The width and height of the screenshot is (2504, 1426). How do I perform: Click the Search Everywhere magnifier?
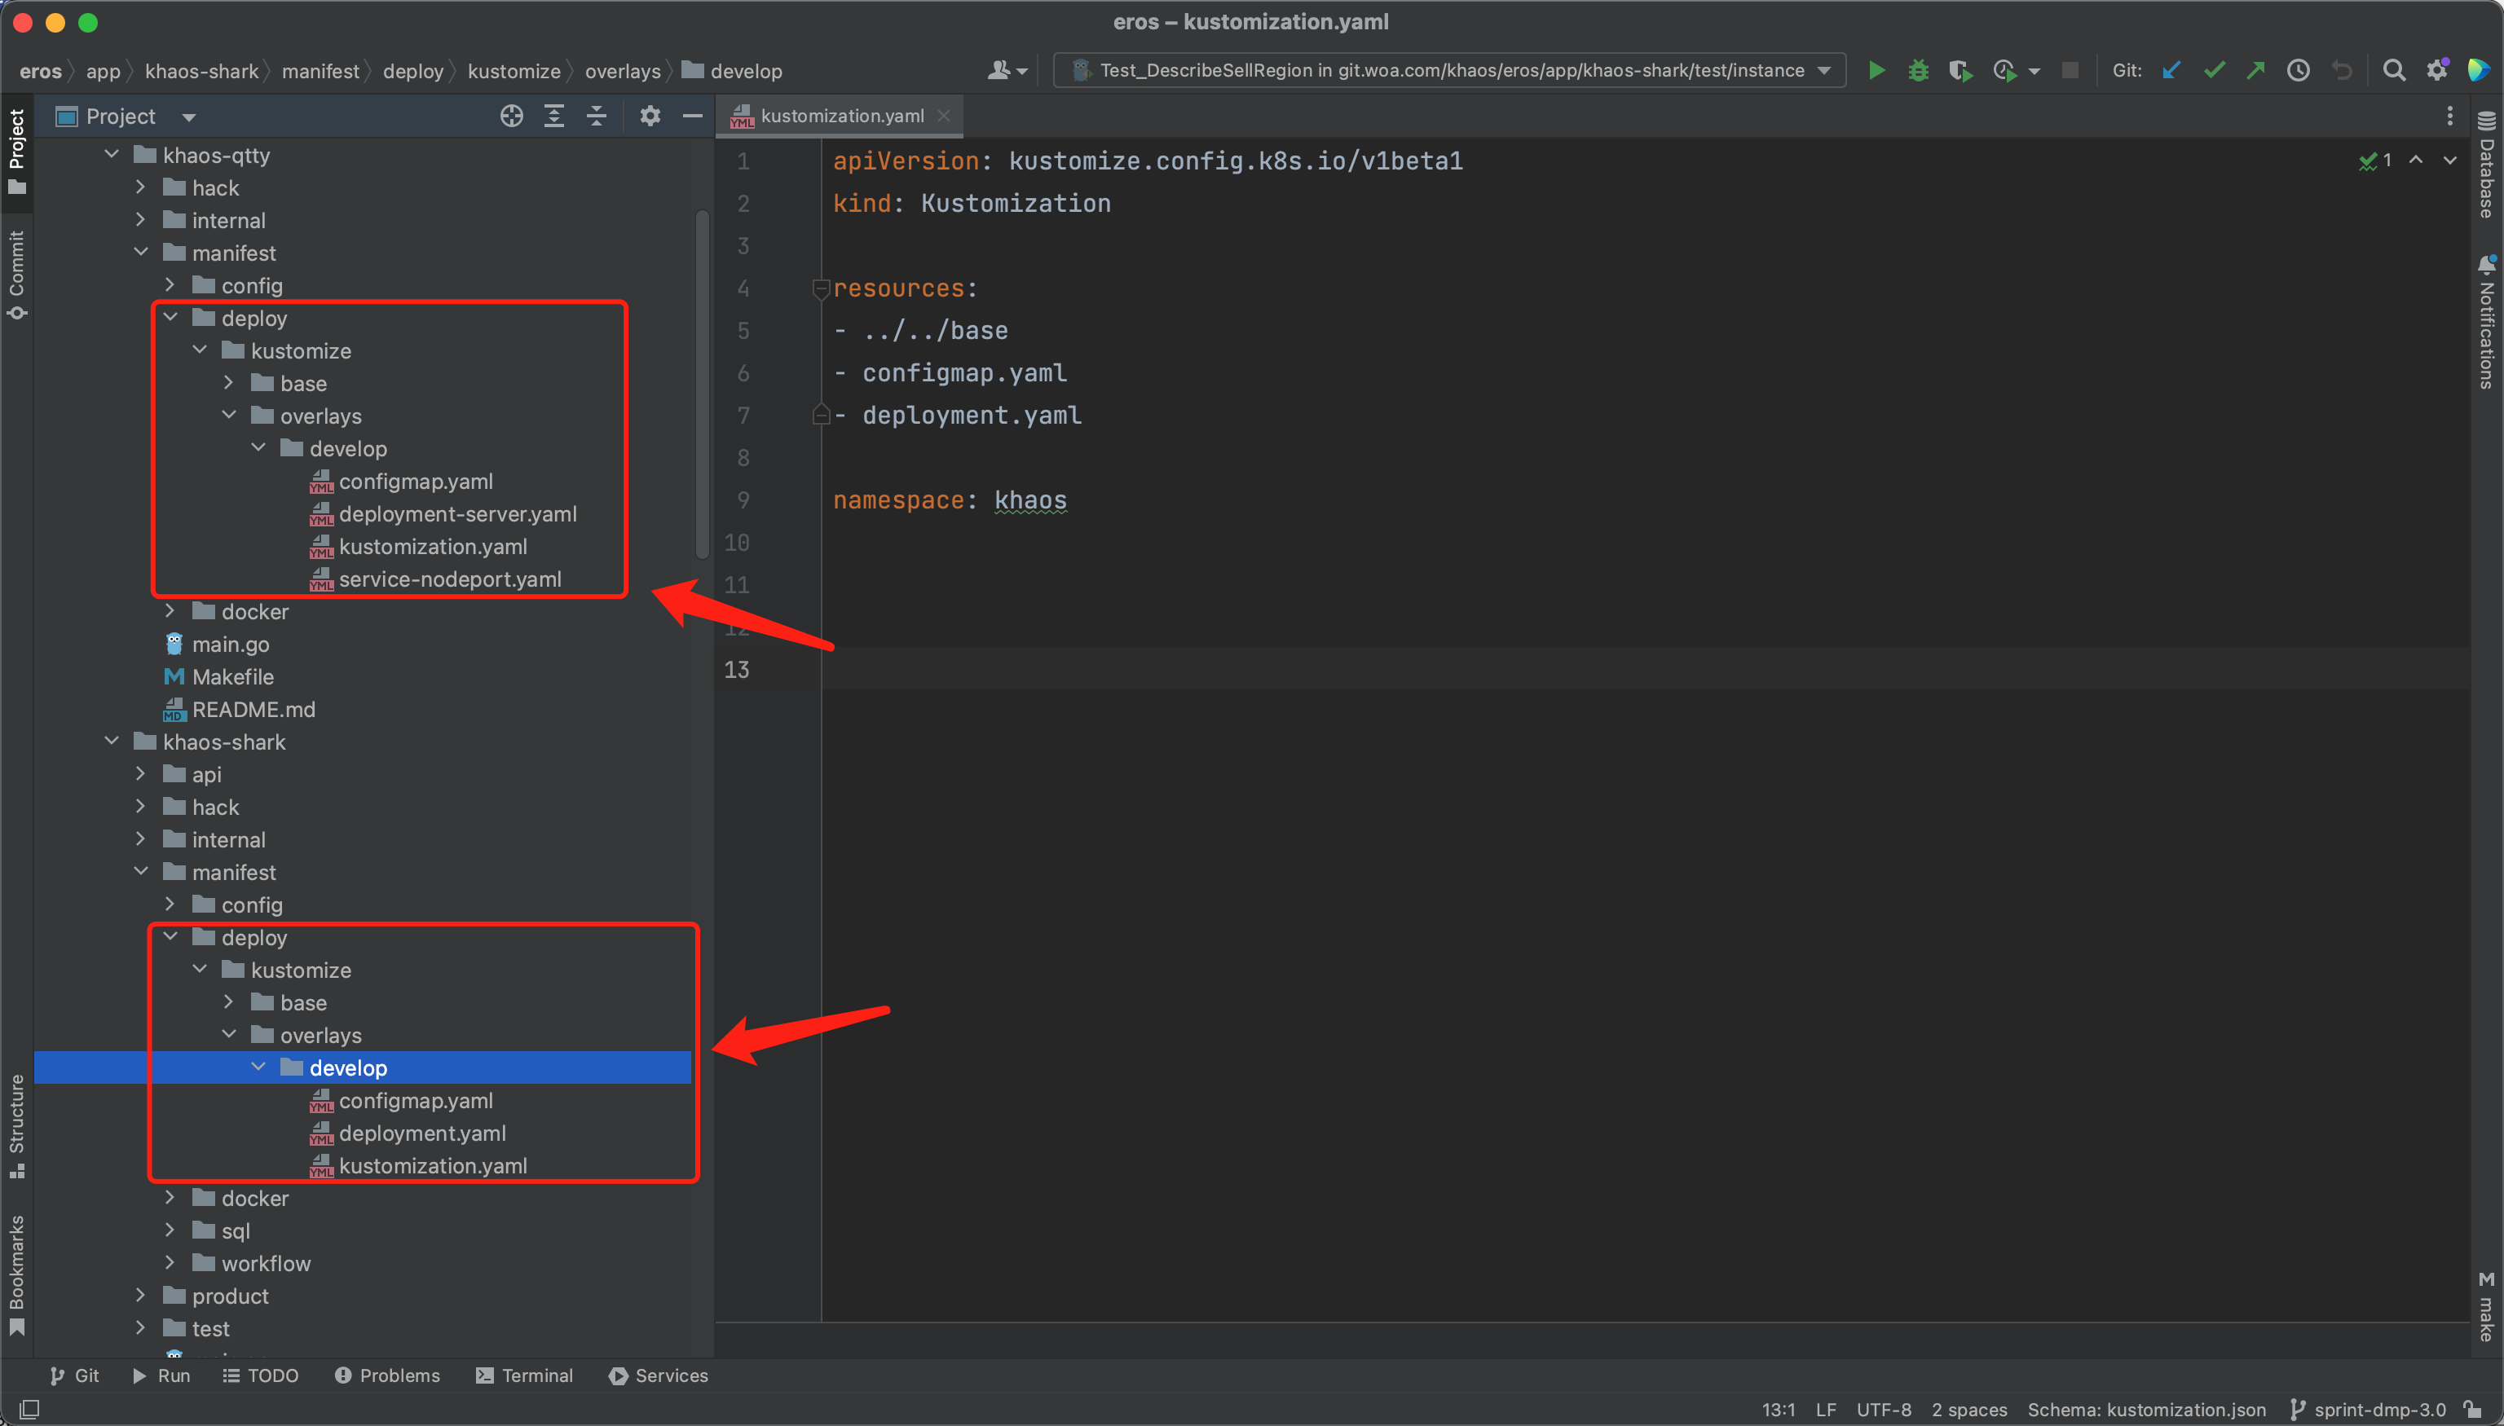coord(2393,71)
